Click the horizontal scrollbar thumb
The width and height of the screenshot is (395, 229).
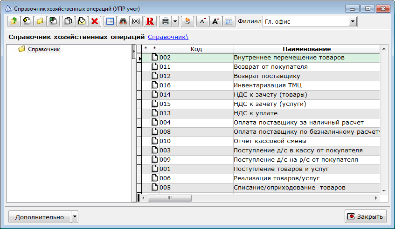[x=170, y=198]
